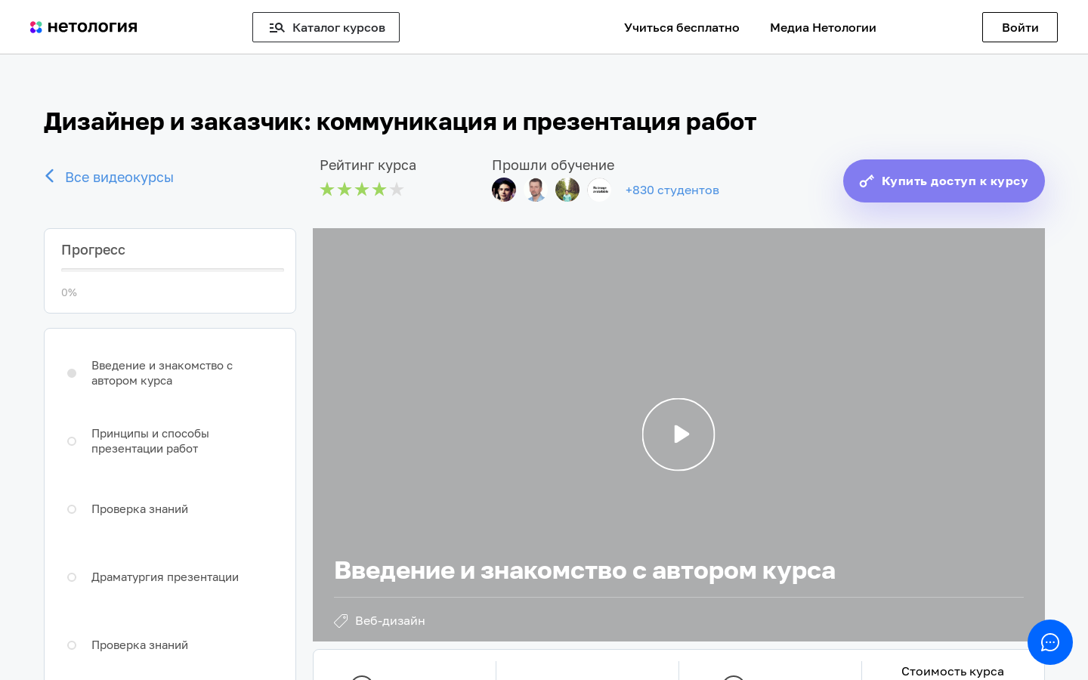This screenshot has height=680, width=1088.
Task: Open the first Проверка знаний lesson
Action: (140, 509)
